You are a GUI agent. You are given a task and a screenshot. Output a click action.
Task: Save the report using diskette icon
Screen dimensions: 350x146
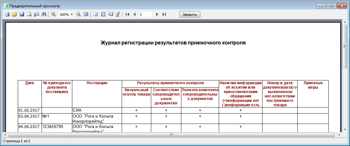22,14
